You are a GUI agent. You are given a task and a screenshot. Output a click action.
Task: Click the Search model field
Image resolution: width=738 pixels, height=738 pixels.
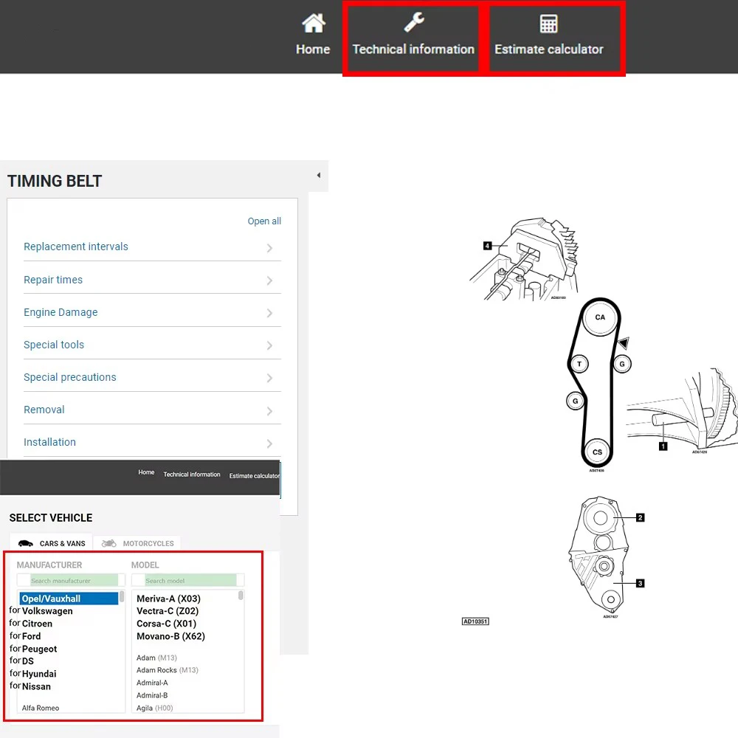187,580
